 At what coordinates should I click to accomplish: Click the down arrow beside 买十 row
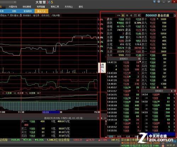pos(158,87)
